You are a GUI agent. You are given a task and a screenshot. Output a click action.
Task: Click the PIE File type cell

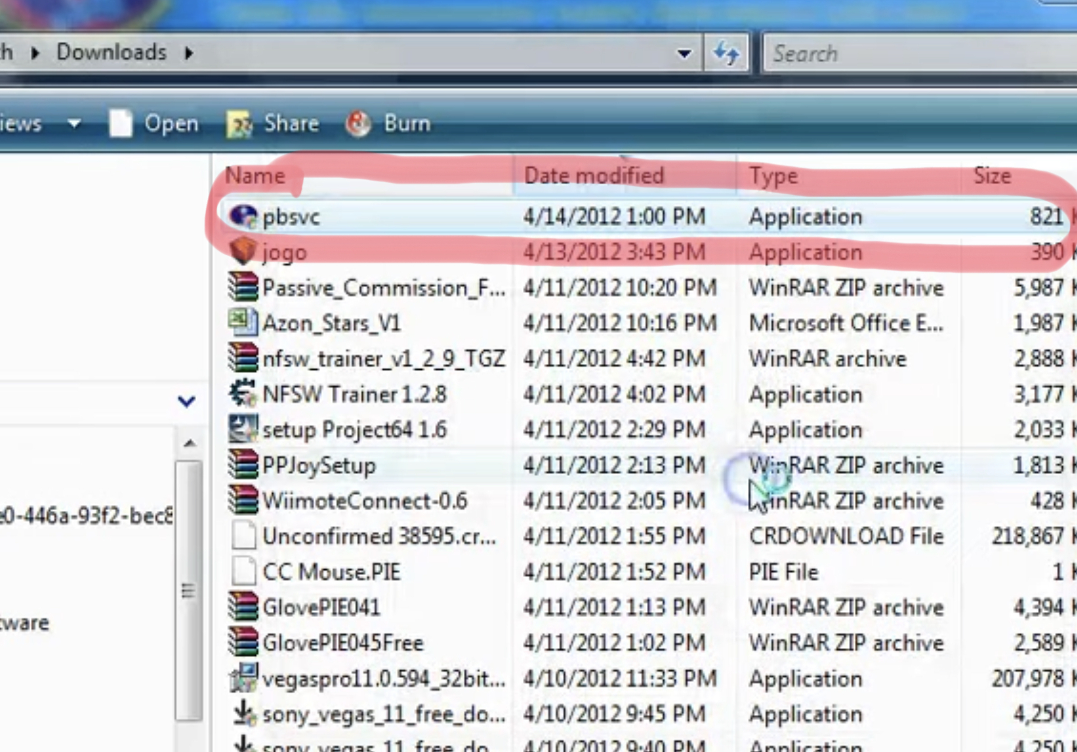click(783, 572)
